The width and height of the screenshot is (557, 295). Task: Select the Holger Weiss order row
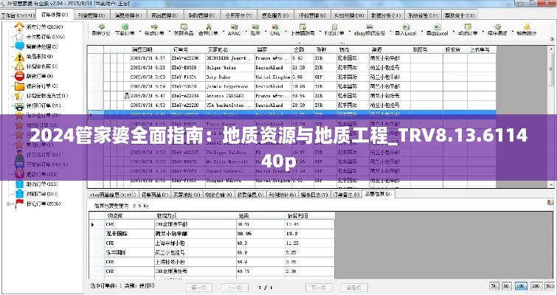click(291, 67)
